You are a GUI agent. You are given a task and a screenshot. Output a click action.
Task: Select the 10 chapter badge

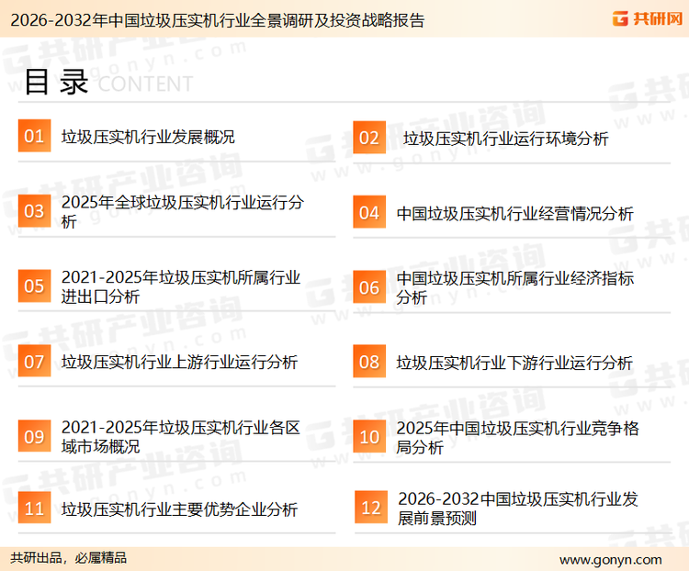[368, 437]
